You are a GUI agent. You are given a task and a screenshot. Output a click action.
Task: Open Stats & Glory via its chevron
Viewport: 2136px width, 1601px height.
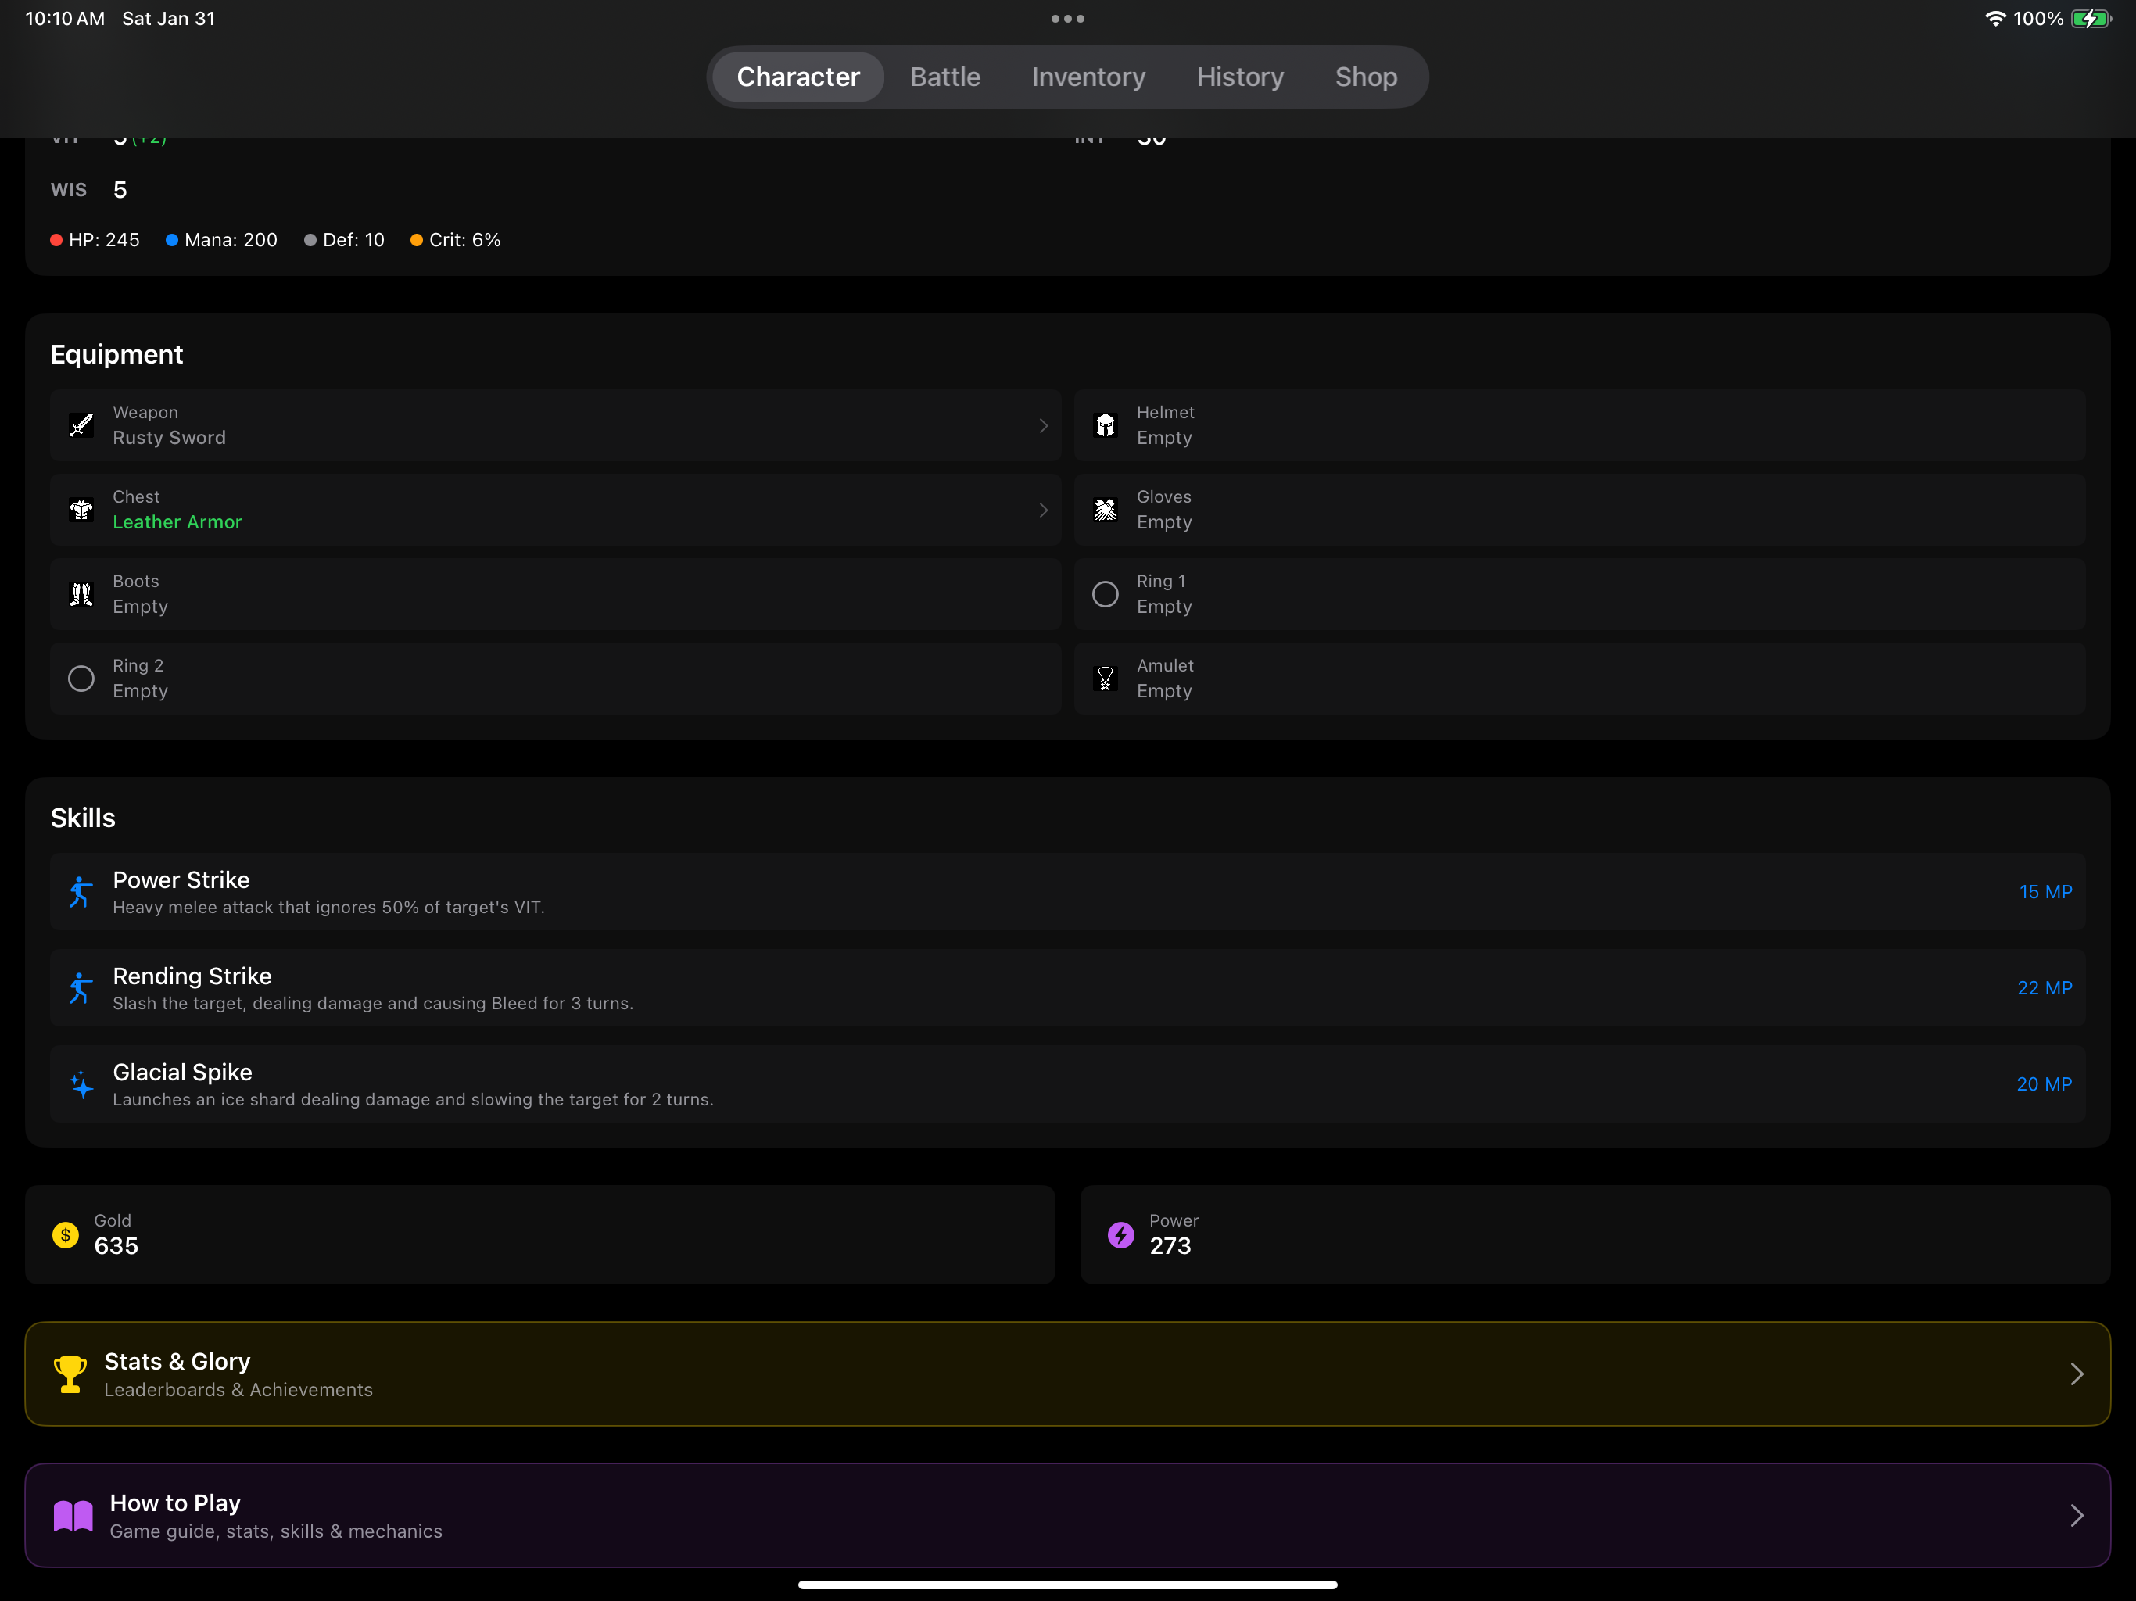coord(2076,1373)
